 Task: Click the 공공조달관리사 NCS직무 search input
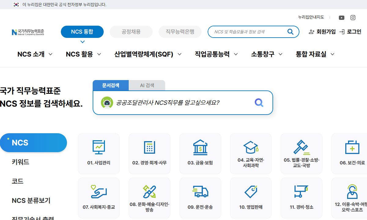pos(183,103)
